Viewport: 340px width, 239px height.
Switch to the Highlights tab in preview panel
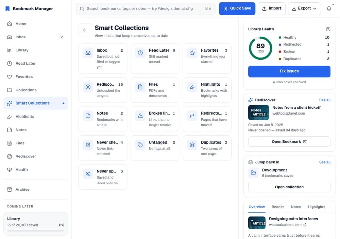(x=317, y=207)
